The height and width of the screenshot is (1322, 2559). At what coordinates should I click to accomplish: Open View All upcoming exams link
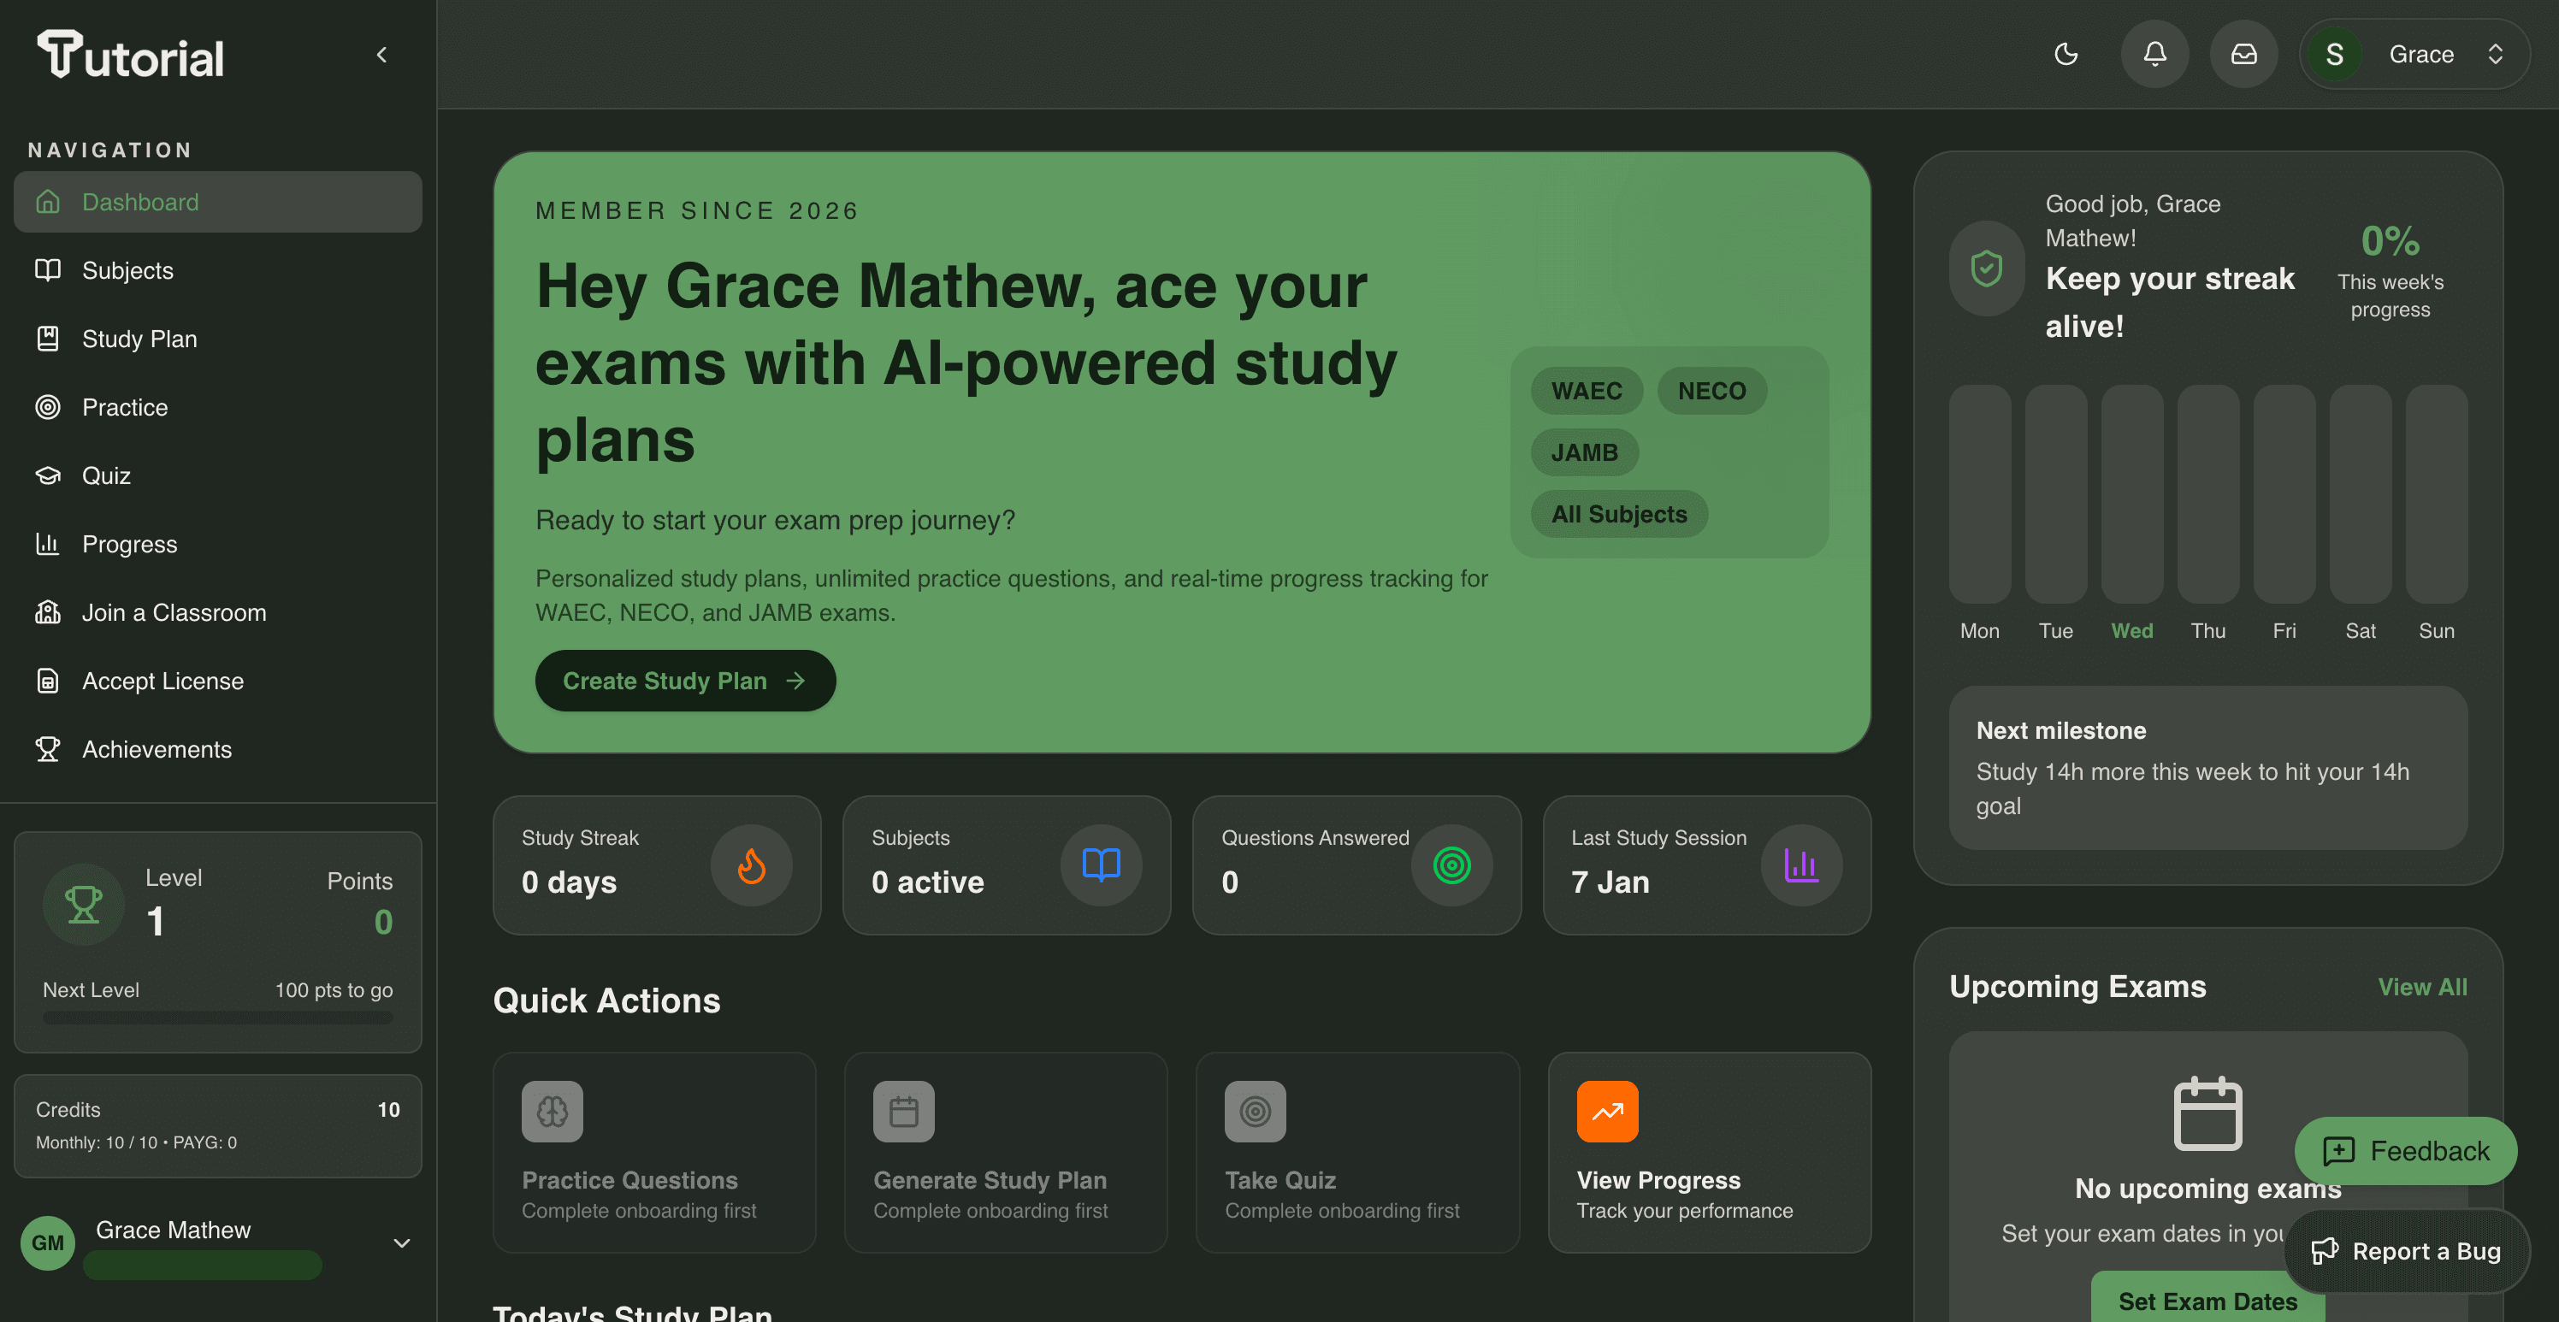(2421, 986)
